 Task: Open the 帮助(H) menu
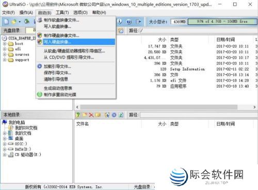pyautogui.click(x=99, y=12)
